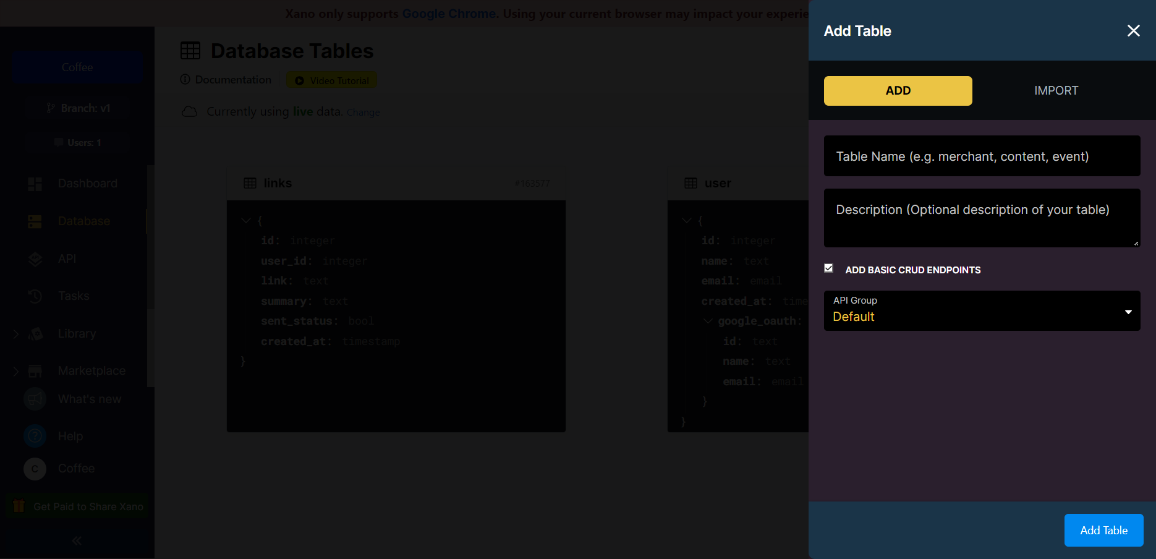Open the user table title

click(718, 184)
